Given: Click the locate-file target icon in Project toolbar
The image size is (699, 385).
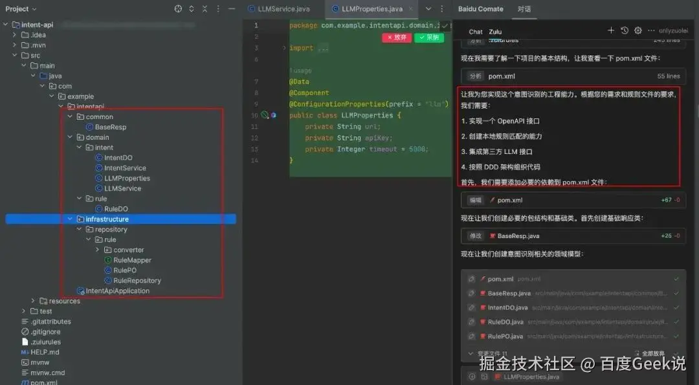Looking at the screenshot, I should click(x=178, y=9).
